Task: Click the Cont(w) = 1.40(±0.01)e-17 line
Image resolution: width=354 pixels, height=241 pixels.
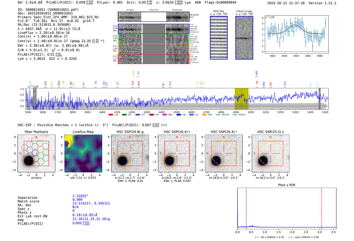Action: click(61, 41)
